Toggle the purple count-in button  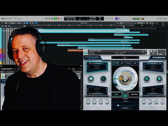click(117, 19)
